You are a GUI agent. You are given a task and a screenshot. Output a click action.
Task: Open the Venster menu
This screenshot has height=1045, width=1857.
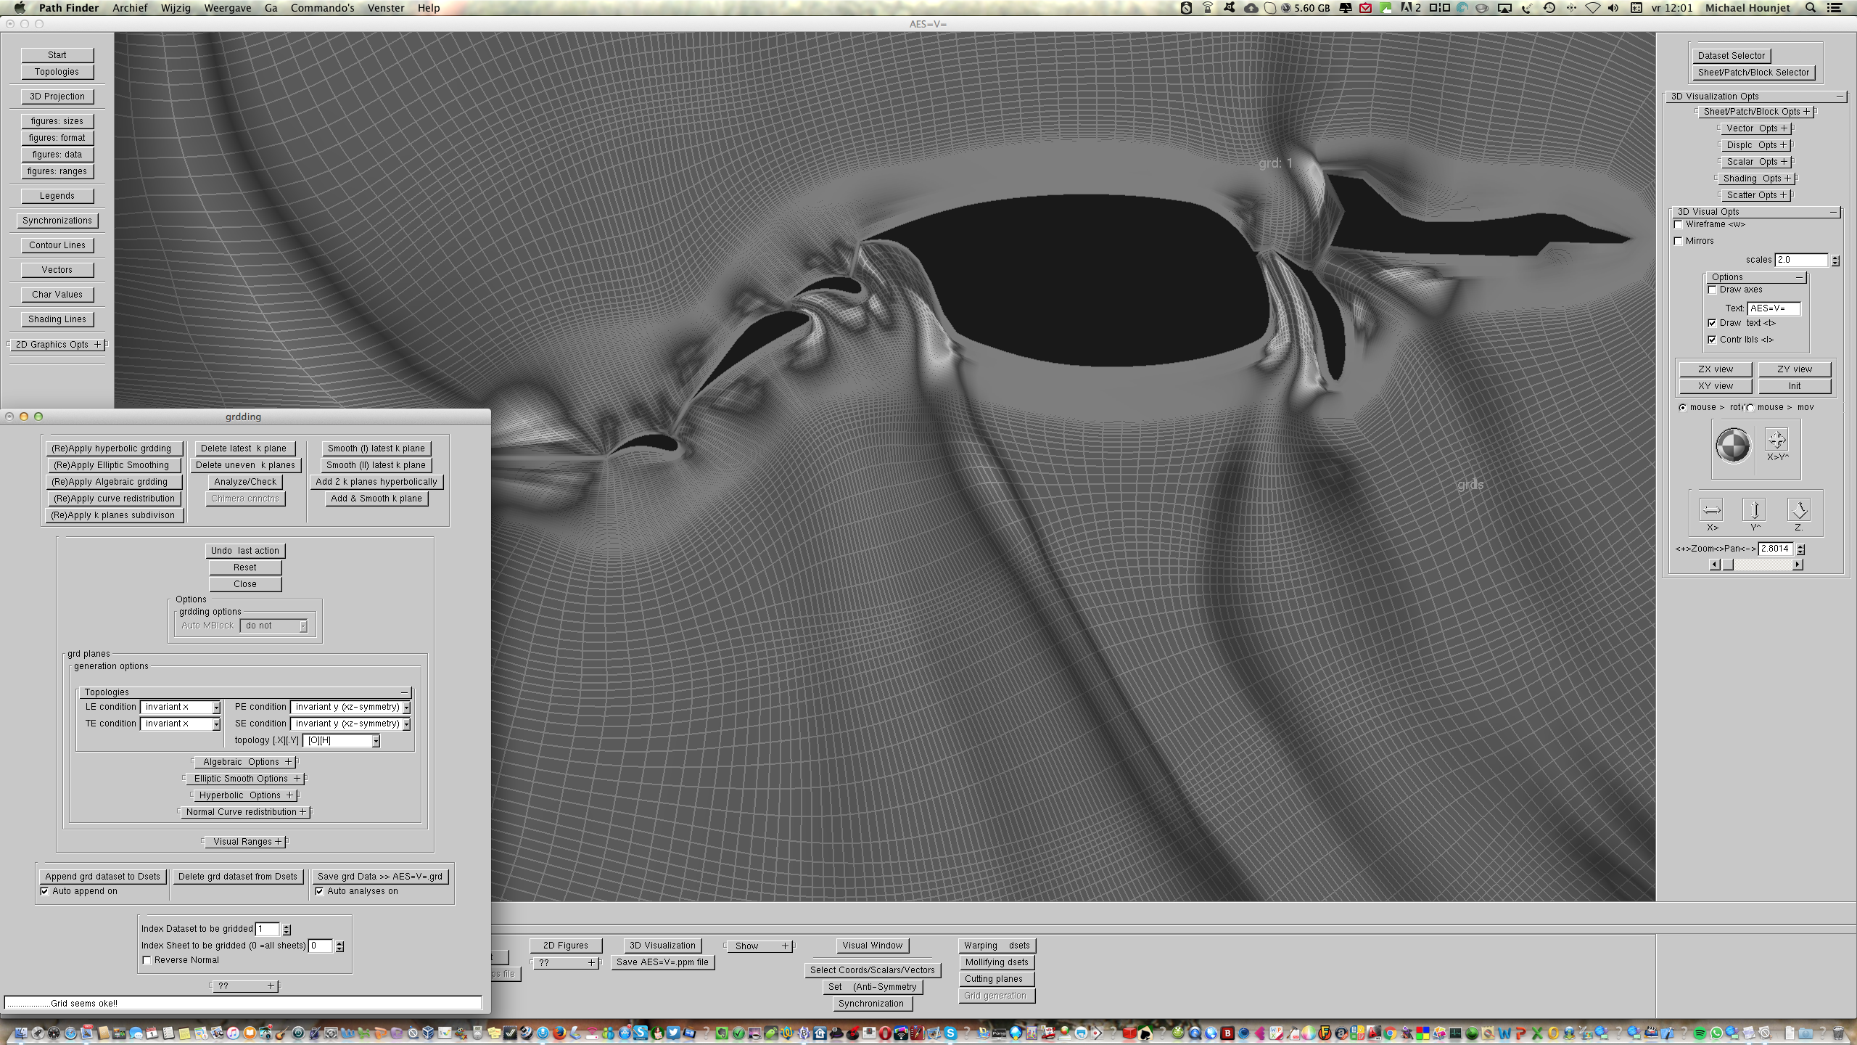click(x=386, y=8)
